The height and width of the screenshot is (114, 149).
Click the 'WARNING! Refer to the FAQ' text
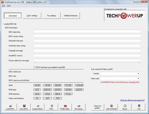[120, 82]
